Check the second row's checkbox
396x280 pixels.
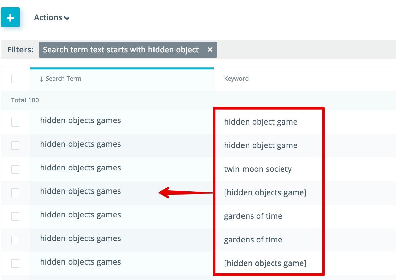15,146
